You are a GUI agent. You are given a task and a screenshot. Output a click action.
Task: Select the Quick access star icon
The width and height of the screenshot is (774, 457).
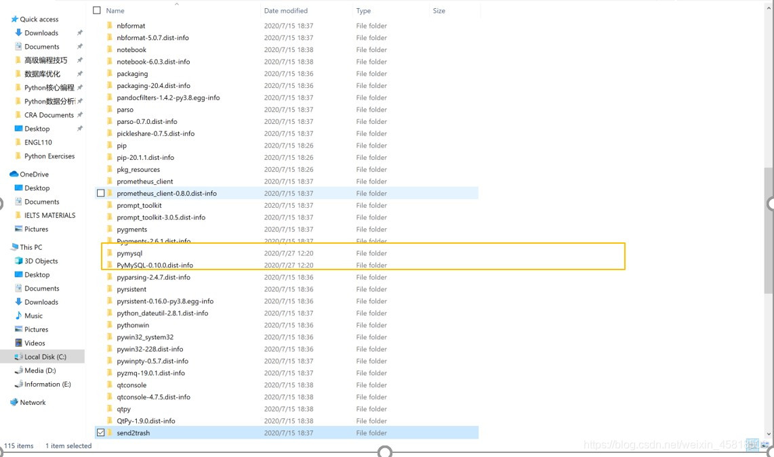14,19
